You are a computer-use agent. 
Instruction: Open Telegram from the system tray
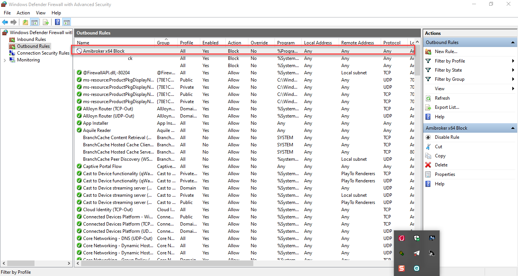coord(416,253)
